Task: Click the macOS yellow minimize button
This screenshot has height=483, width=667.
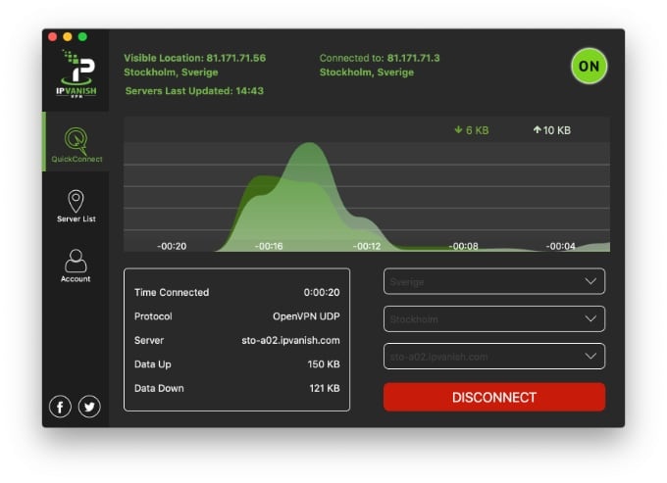Action: click(x=68, y=36)
